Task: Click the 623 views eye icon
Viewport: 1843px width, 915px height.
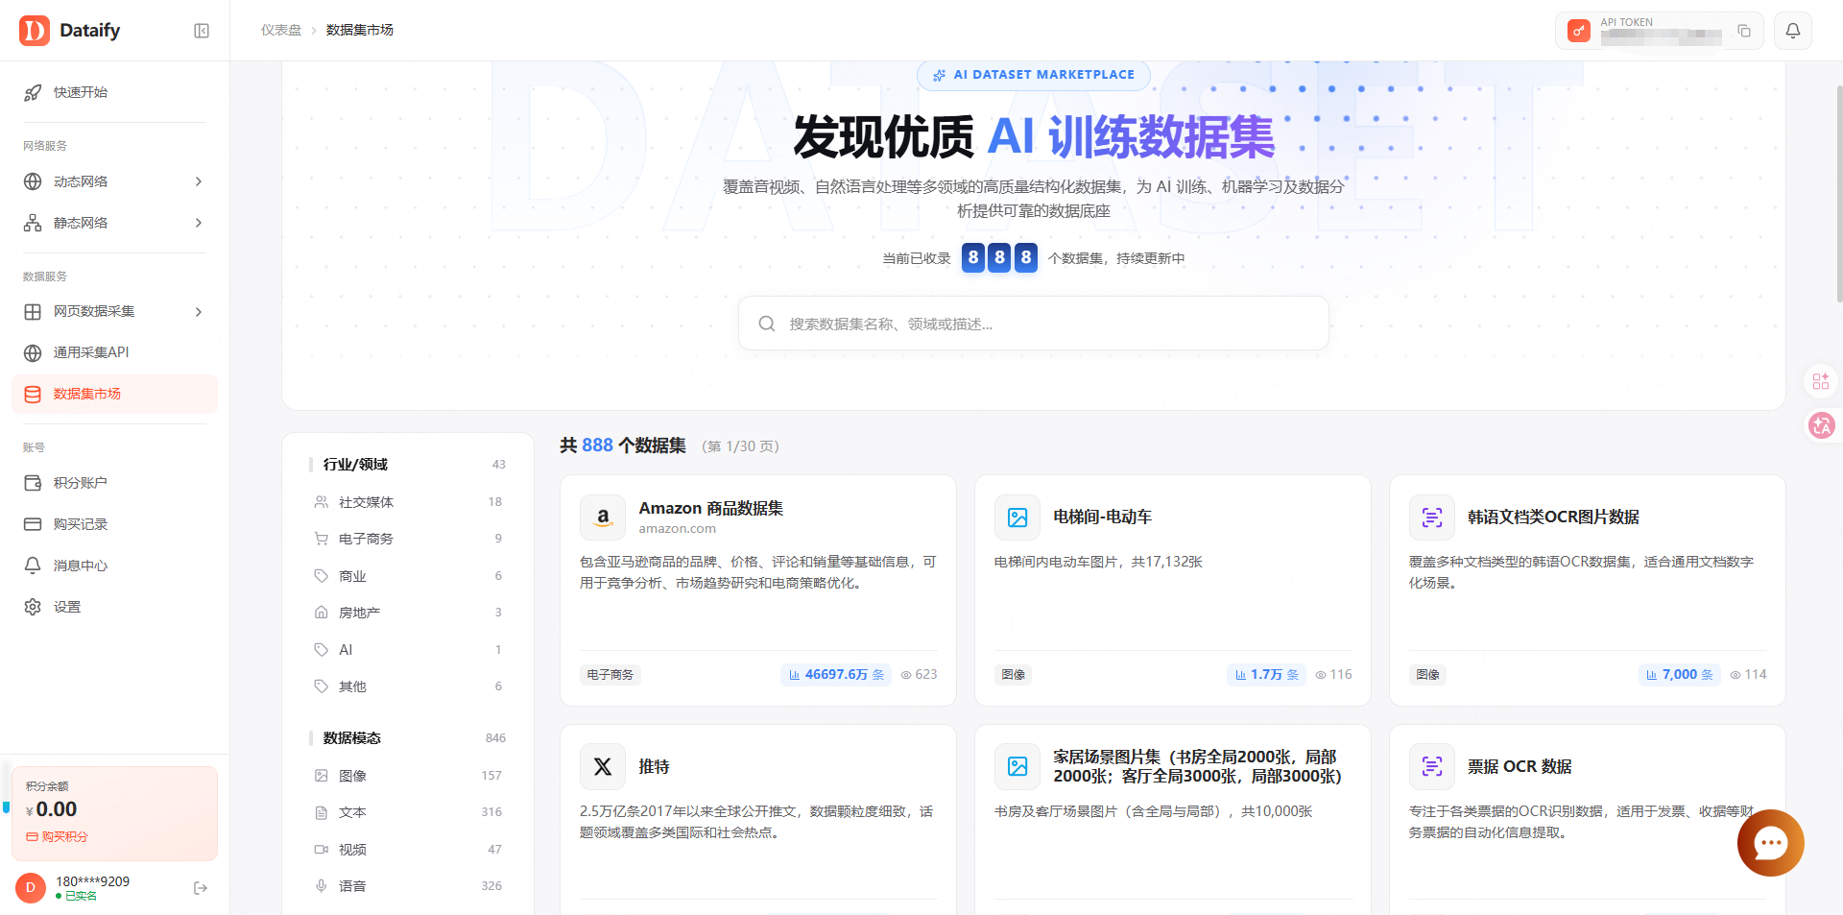Action: click(x=906, y=675)
